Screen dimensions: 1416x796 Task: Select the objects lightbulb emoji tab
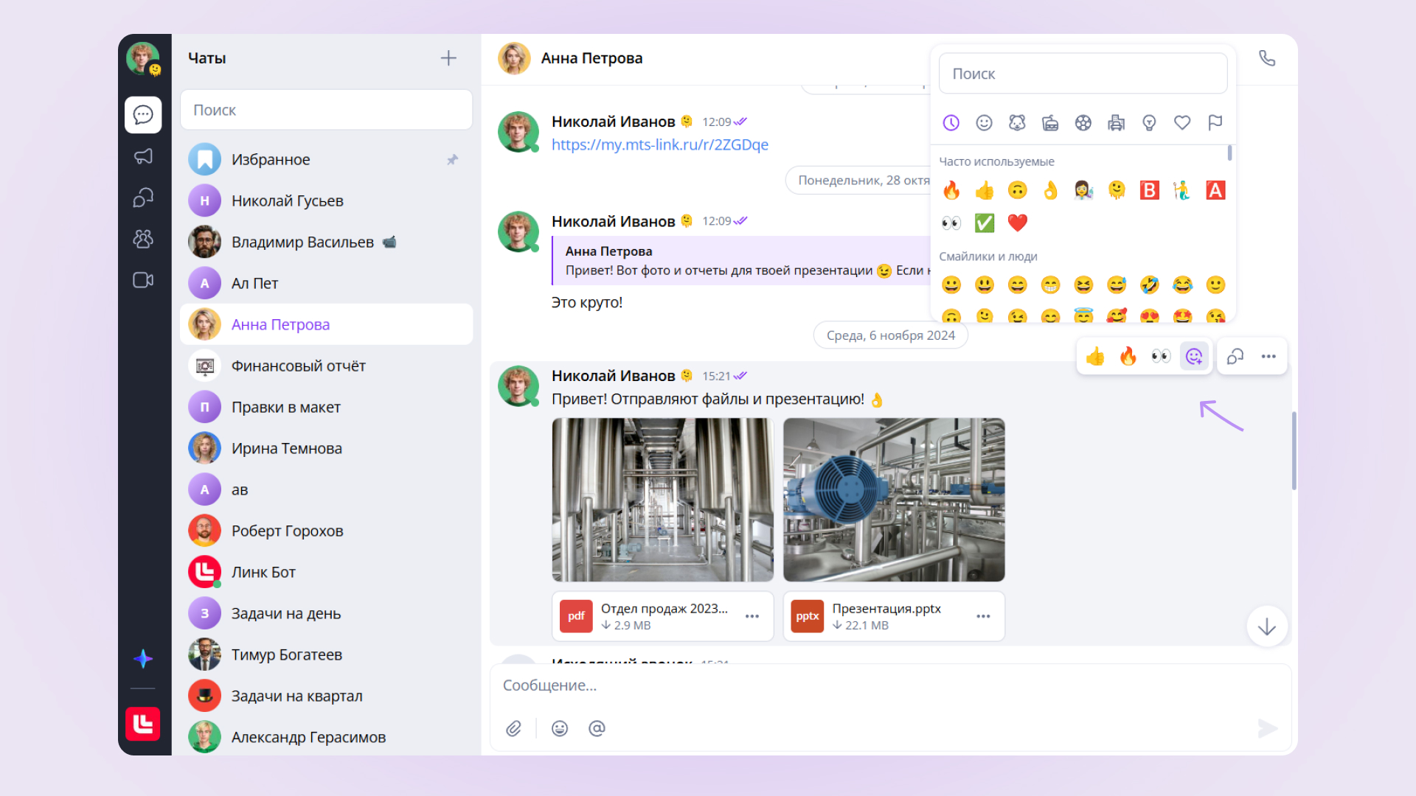(x=1149, y=123)
